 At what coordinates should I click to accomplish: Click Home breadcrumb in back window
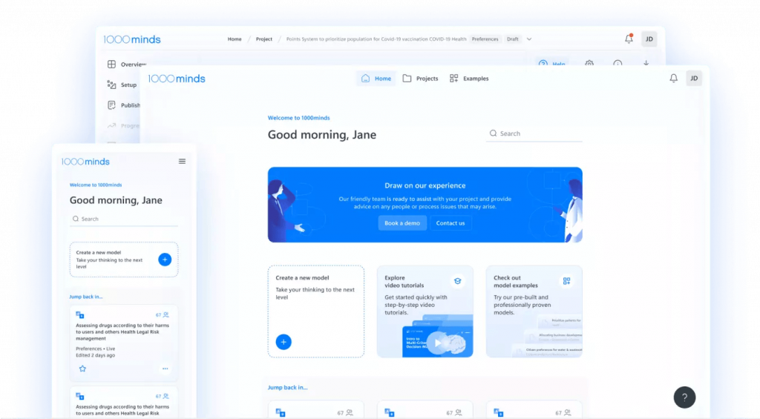[x=235, y=39]
